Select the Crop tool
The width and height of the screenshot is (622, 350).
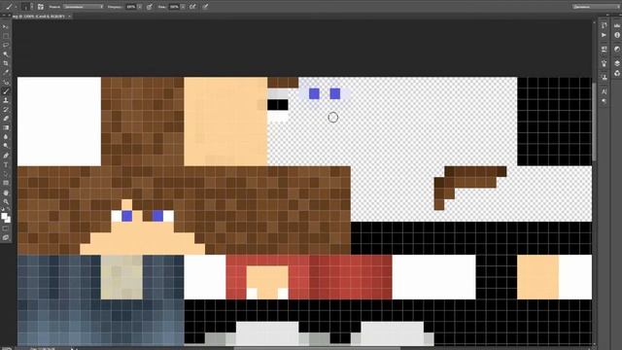pos(6,63)
